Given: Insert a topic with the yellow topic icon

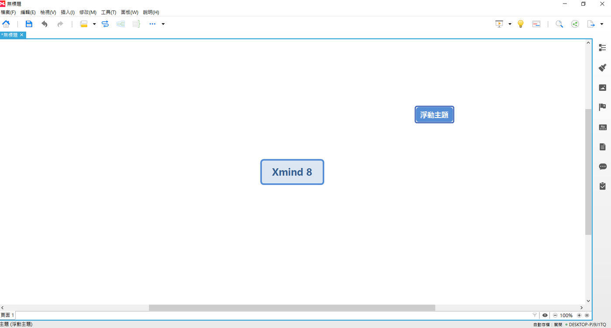Looking at the screenshot, I should [x=84, y=24].
